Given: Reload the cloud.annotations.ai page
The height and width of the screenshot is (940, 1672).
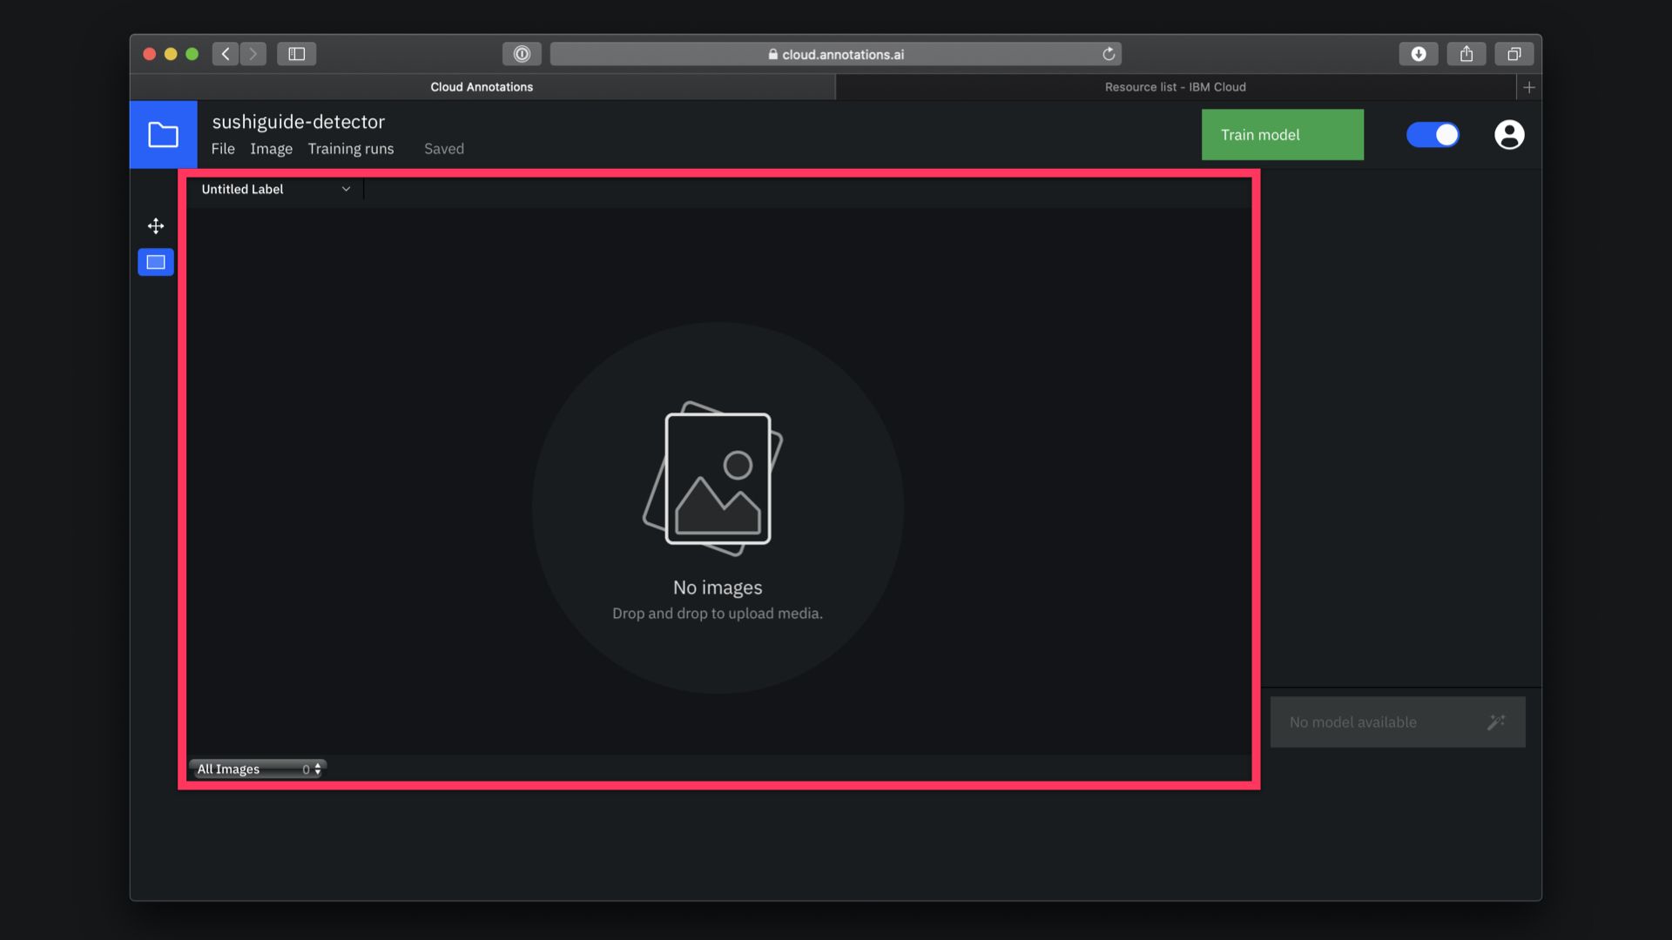Looking at the screenshot, I should (1109, 54).
